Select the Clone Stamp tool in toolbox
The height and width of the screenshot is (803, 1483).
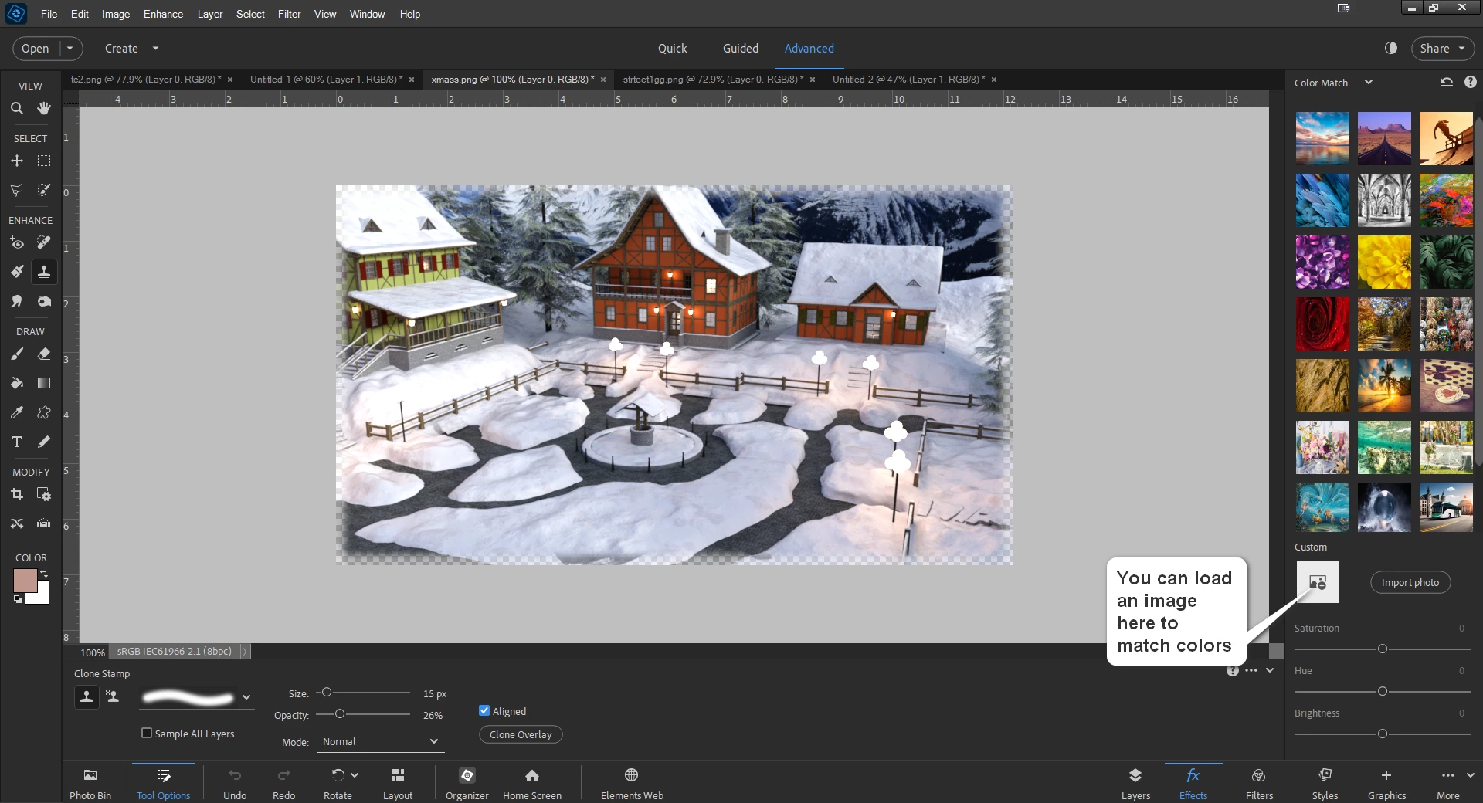44,272
